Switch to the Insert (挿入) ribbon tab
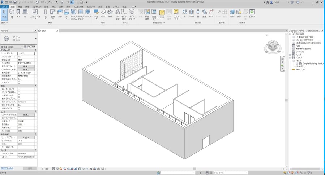Viewport: 325px width, 175px height. click(x=54, y=6)
